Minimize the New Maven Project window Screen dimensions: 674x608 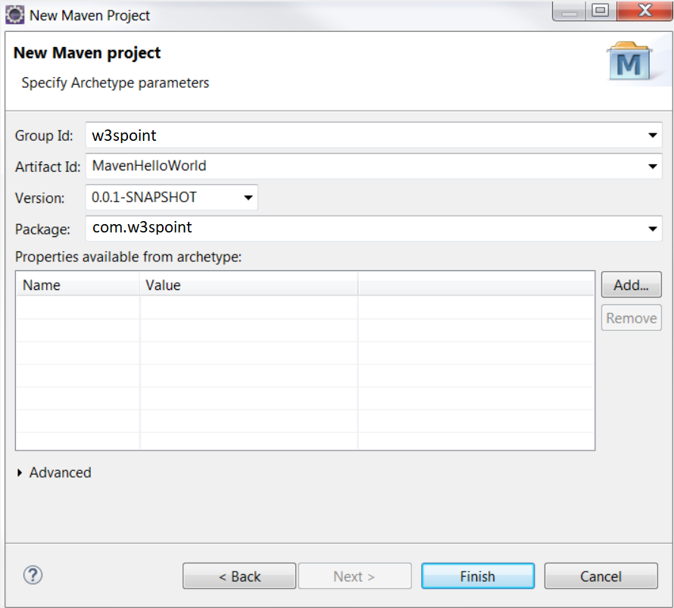coord(568,11)
